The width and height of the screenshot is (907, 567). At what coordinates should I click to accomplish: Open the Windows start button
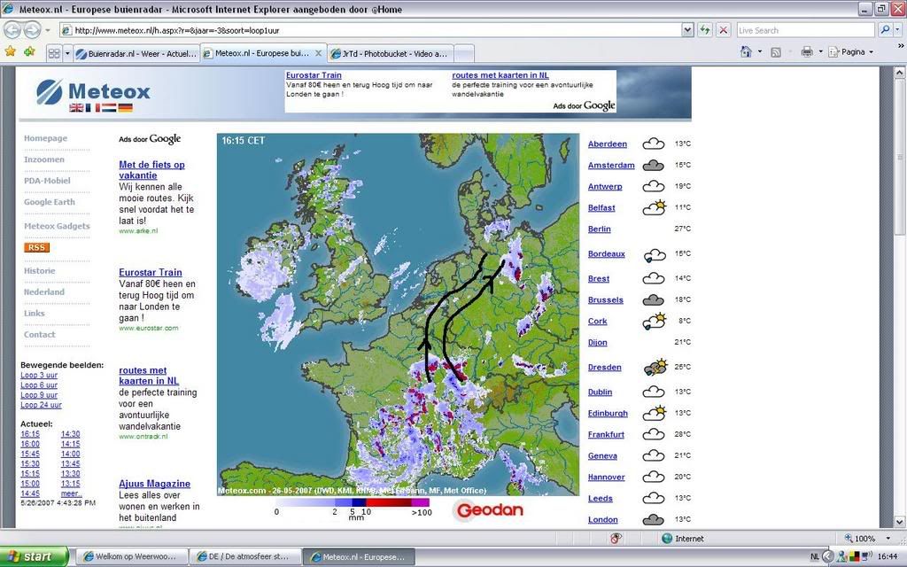35,556
